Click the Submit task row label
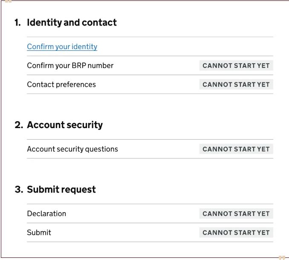Viewport: 289px width, 260px height. [x=39, y=233]
